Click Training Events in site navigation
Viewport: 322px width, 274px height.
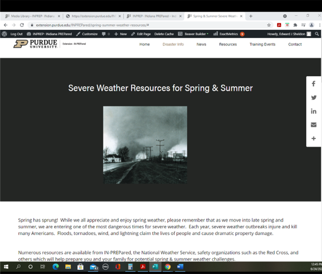(262, 44)
